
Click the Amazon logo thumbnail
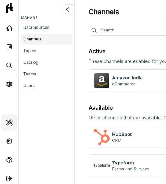[x=102, y=81]
